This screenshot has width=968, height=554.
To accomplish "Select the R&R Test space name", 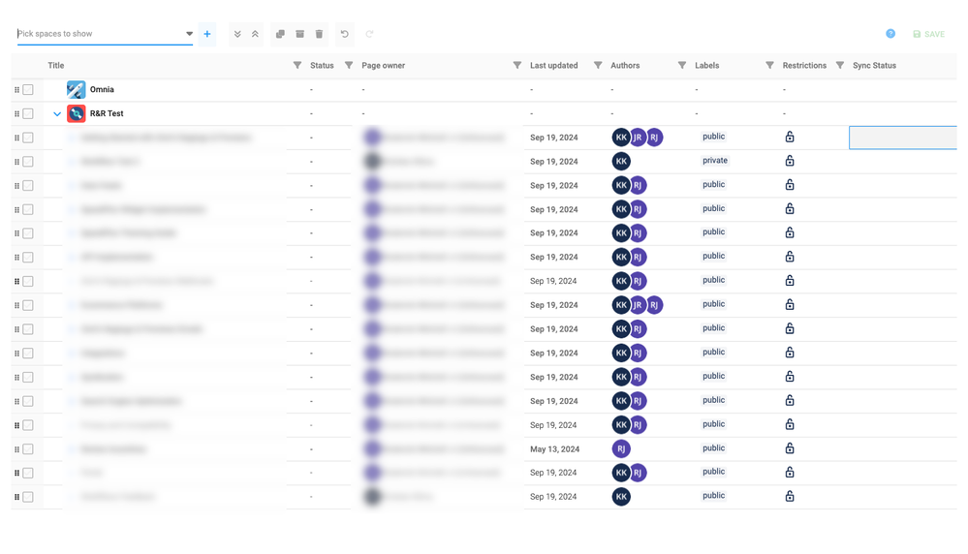I will point(107,113).
